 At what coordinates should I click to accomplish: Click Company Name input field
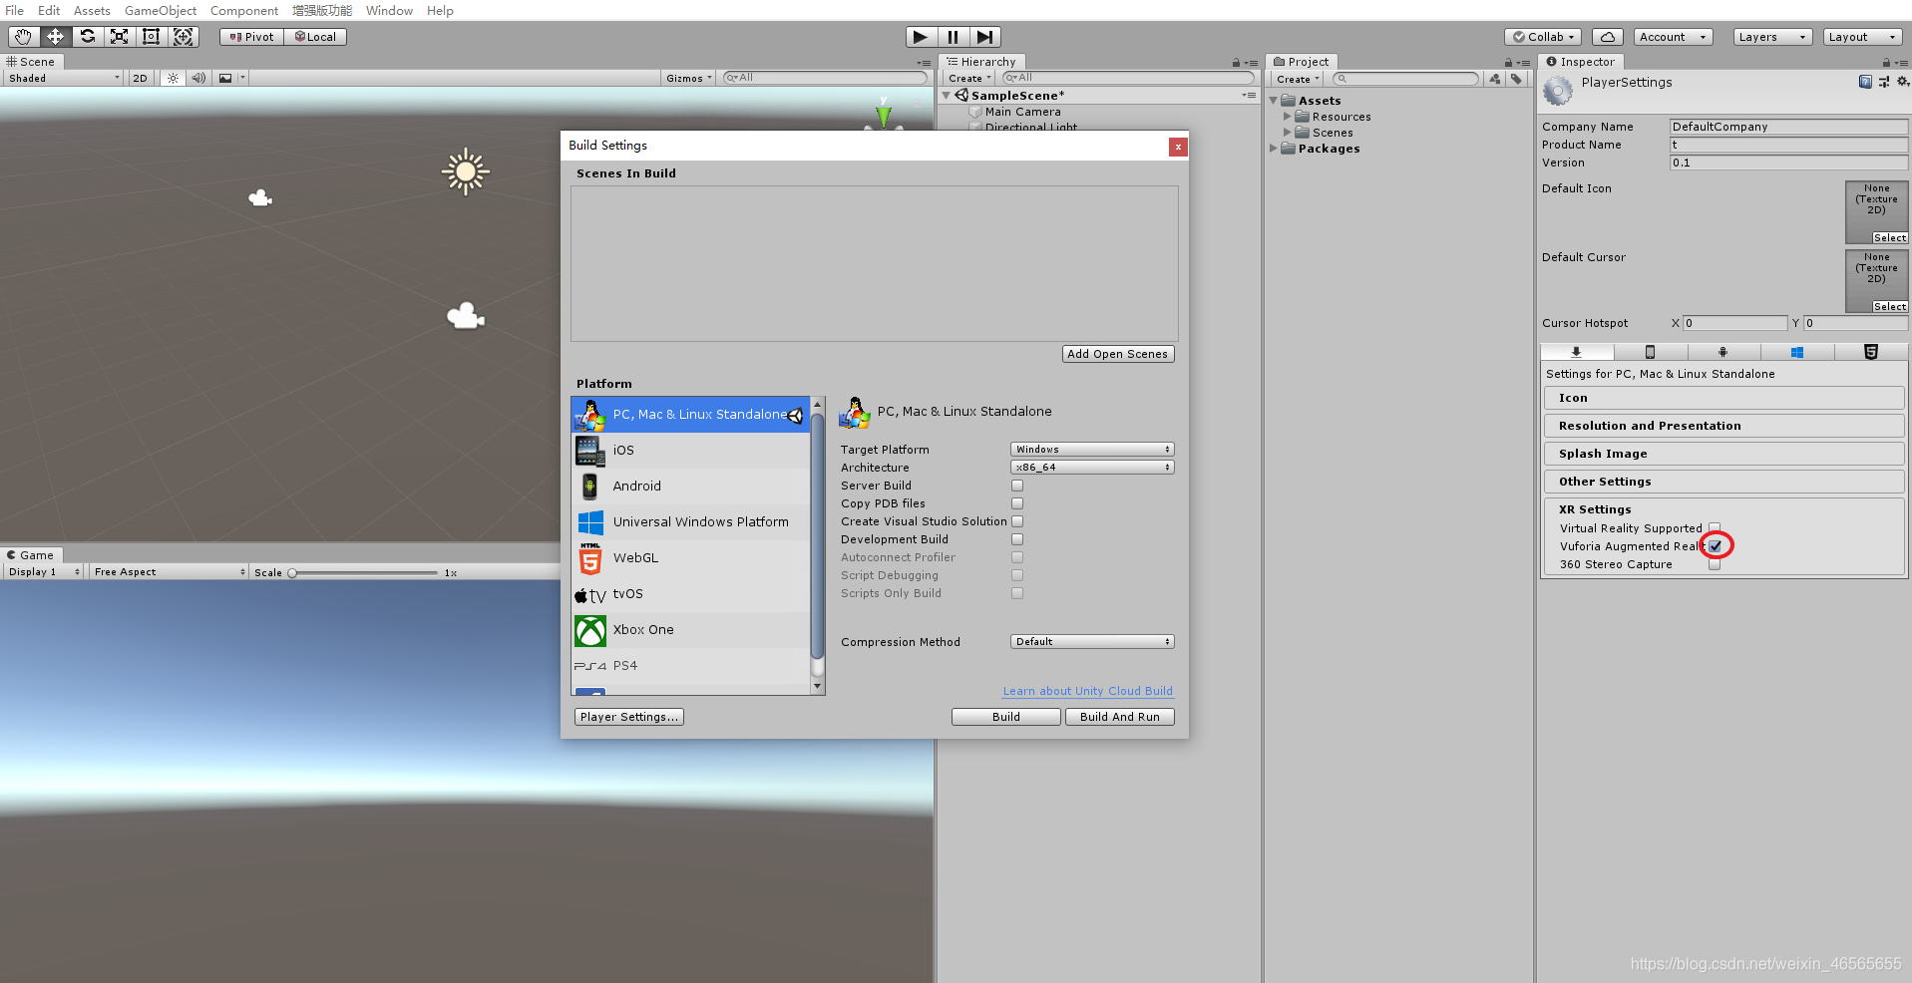pyautogui.click(x=1788, y=127)
